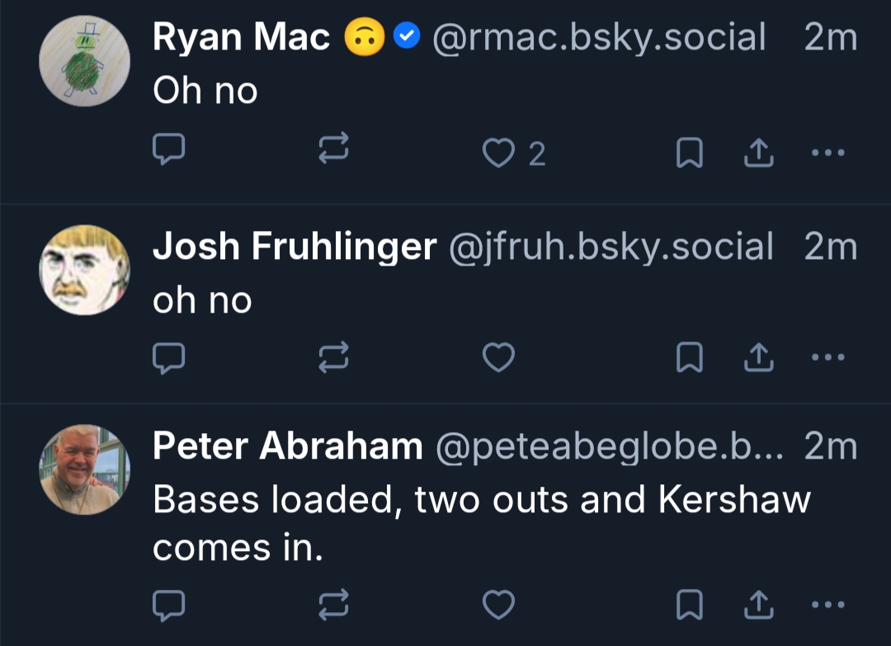Open more options on Peter Abraham's post

(x=828, y=606)
